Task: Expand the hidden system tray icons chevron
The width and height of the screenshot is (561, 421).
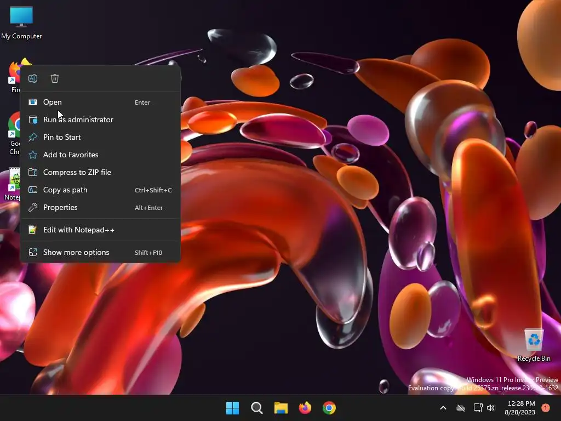Action: (x=443, y=408)
